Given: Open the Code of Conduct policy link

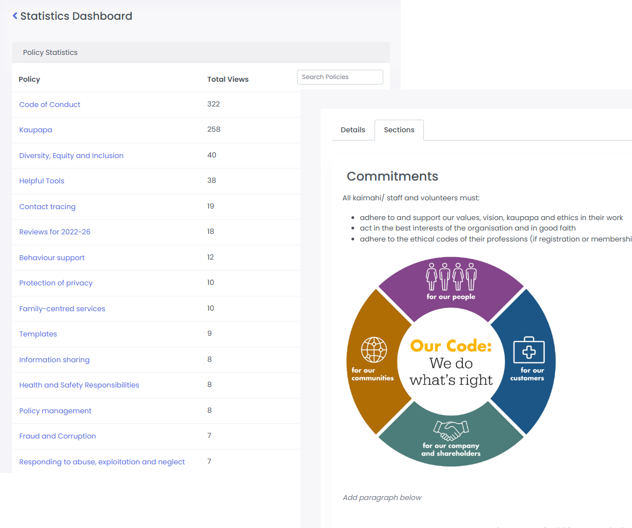Looking at the screenshot, I should point(49,104).
